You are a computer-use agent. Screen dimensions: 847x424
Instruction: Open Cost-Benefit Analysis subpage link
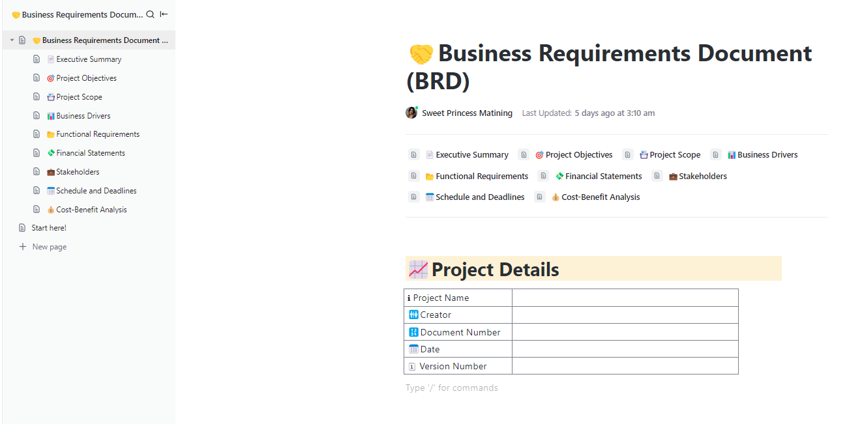(601, 197)
